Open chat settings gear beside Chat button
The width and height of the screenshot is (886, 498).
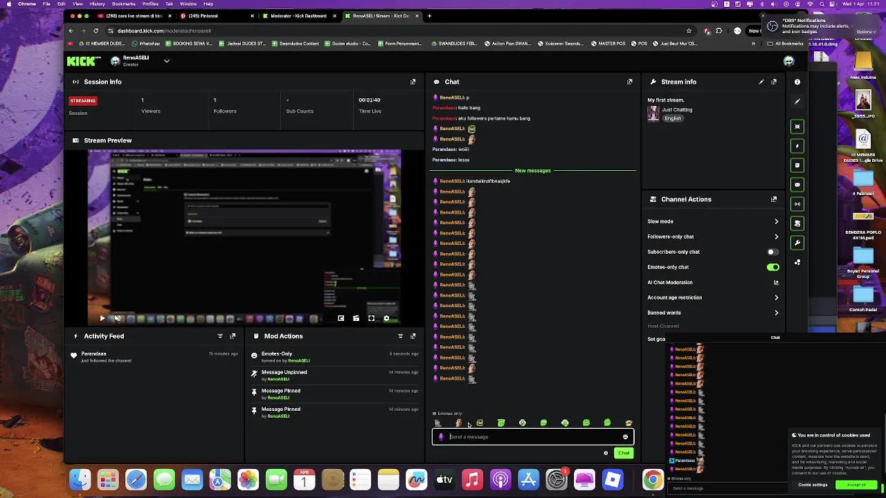click(x=606, y=453)
